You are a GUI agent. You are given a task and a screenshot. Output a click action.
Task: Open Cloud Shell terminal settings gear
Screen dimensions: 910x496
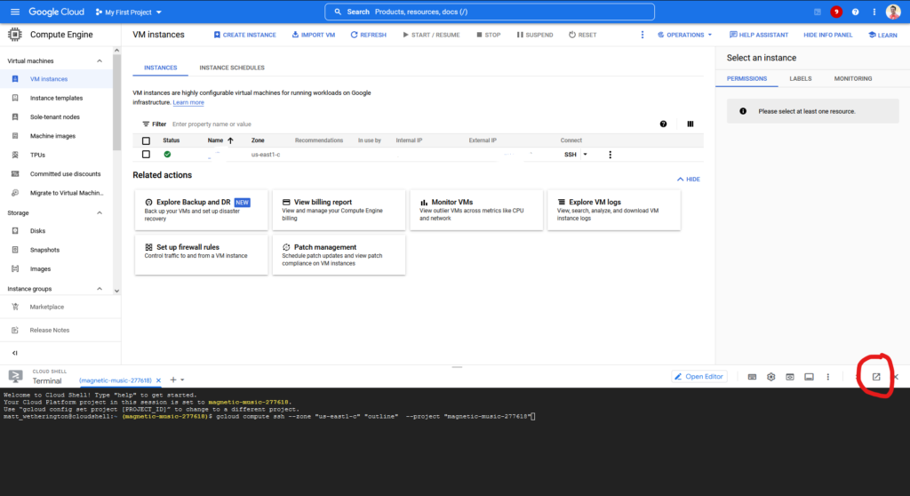coord(770,377)
